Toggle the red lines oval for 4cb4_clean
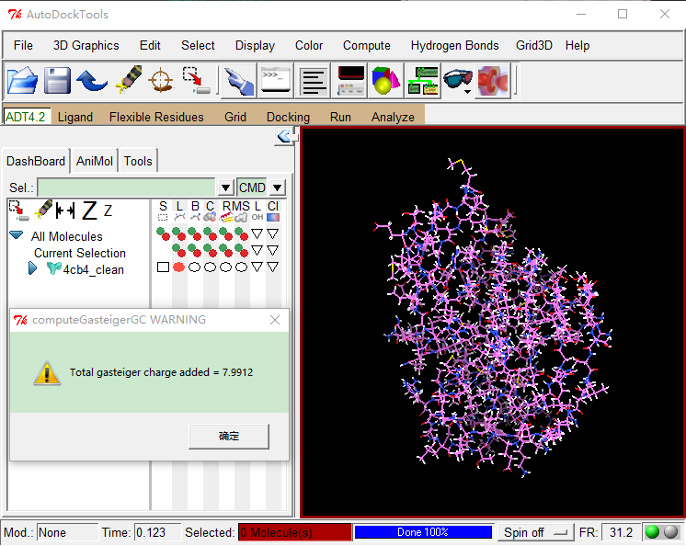 pyautogui.click(x=178, y=267)
